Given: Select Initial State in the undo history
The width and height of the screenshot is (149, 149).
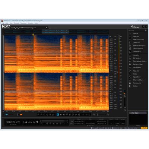Looking at the screenshot, I should (x=134, y=113).
